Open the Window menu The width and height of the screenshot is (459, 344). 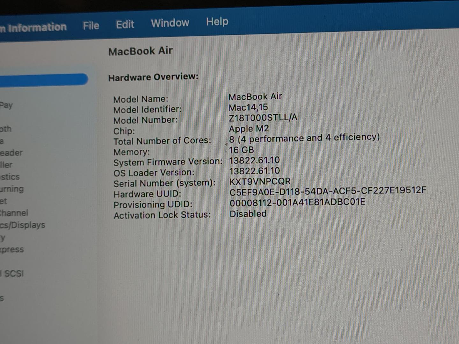tap(170, 23)
